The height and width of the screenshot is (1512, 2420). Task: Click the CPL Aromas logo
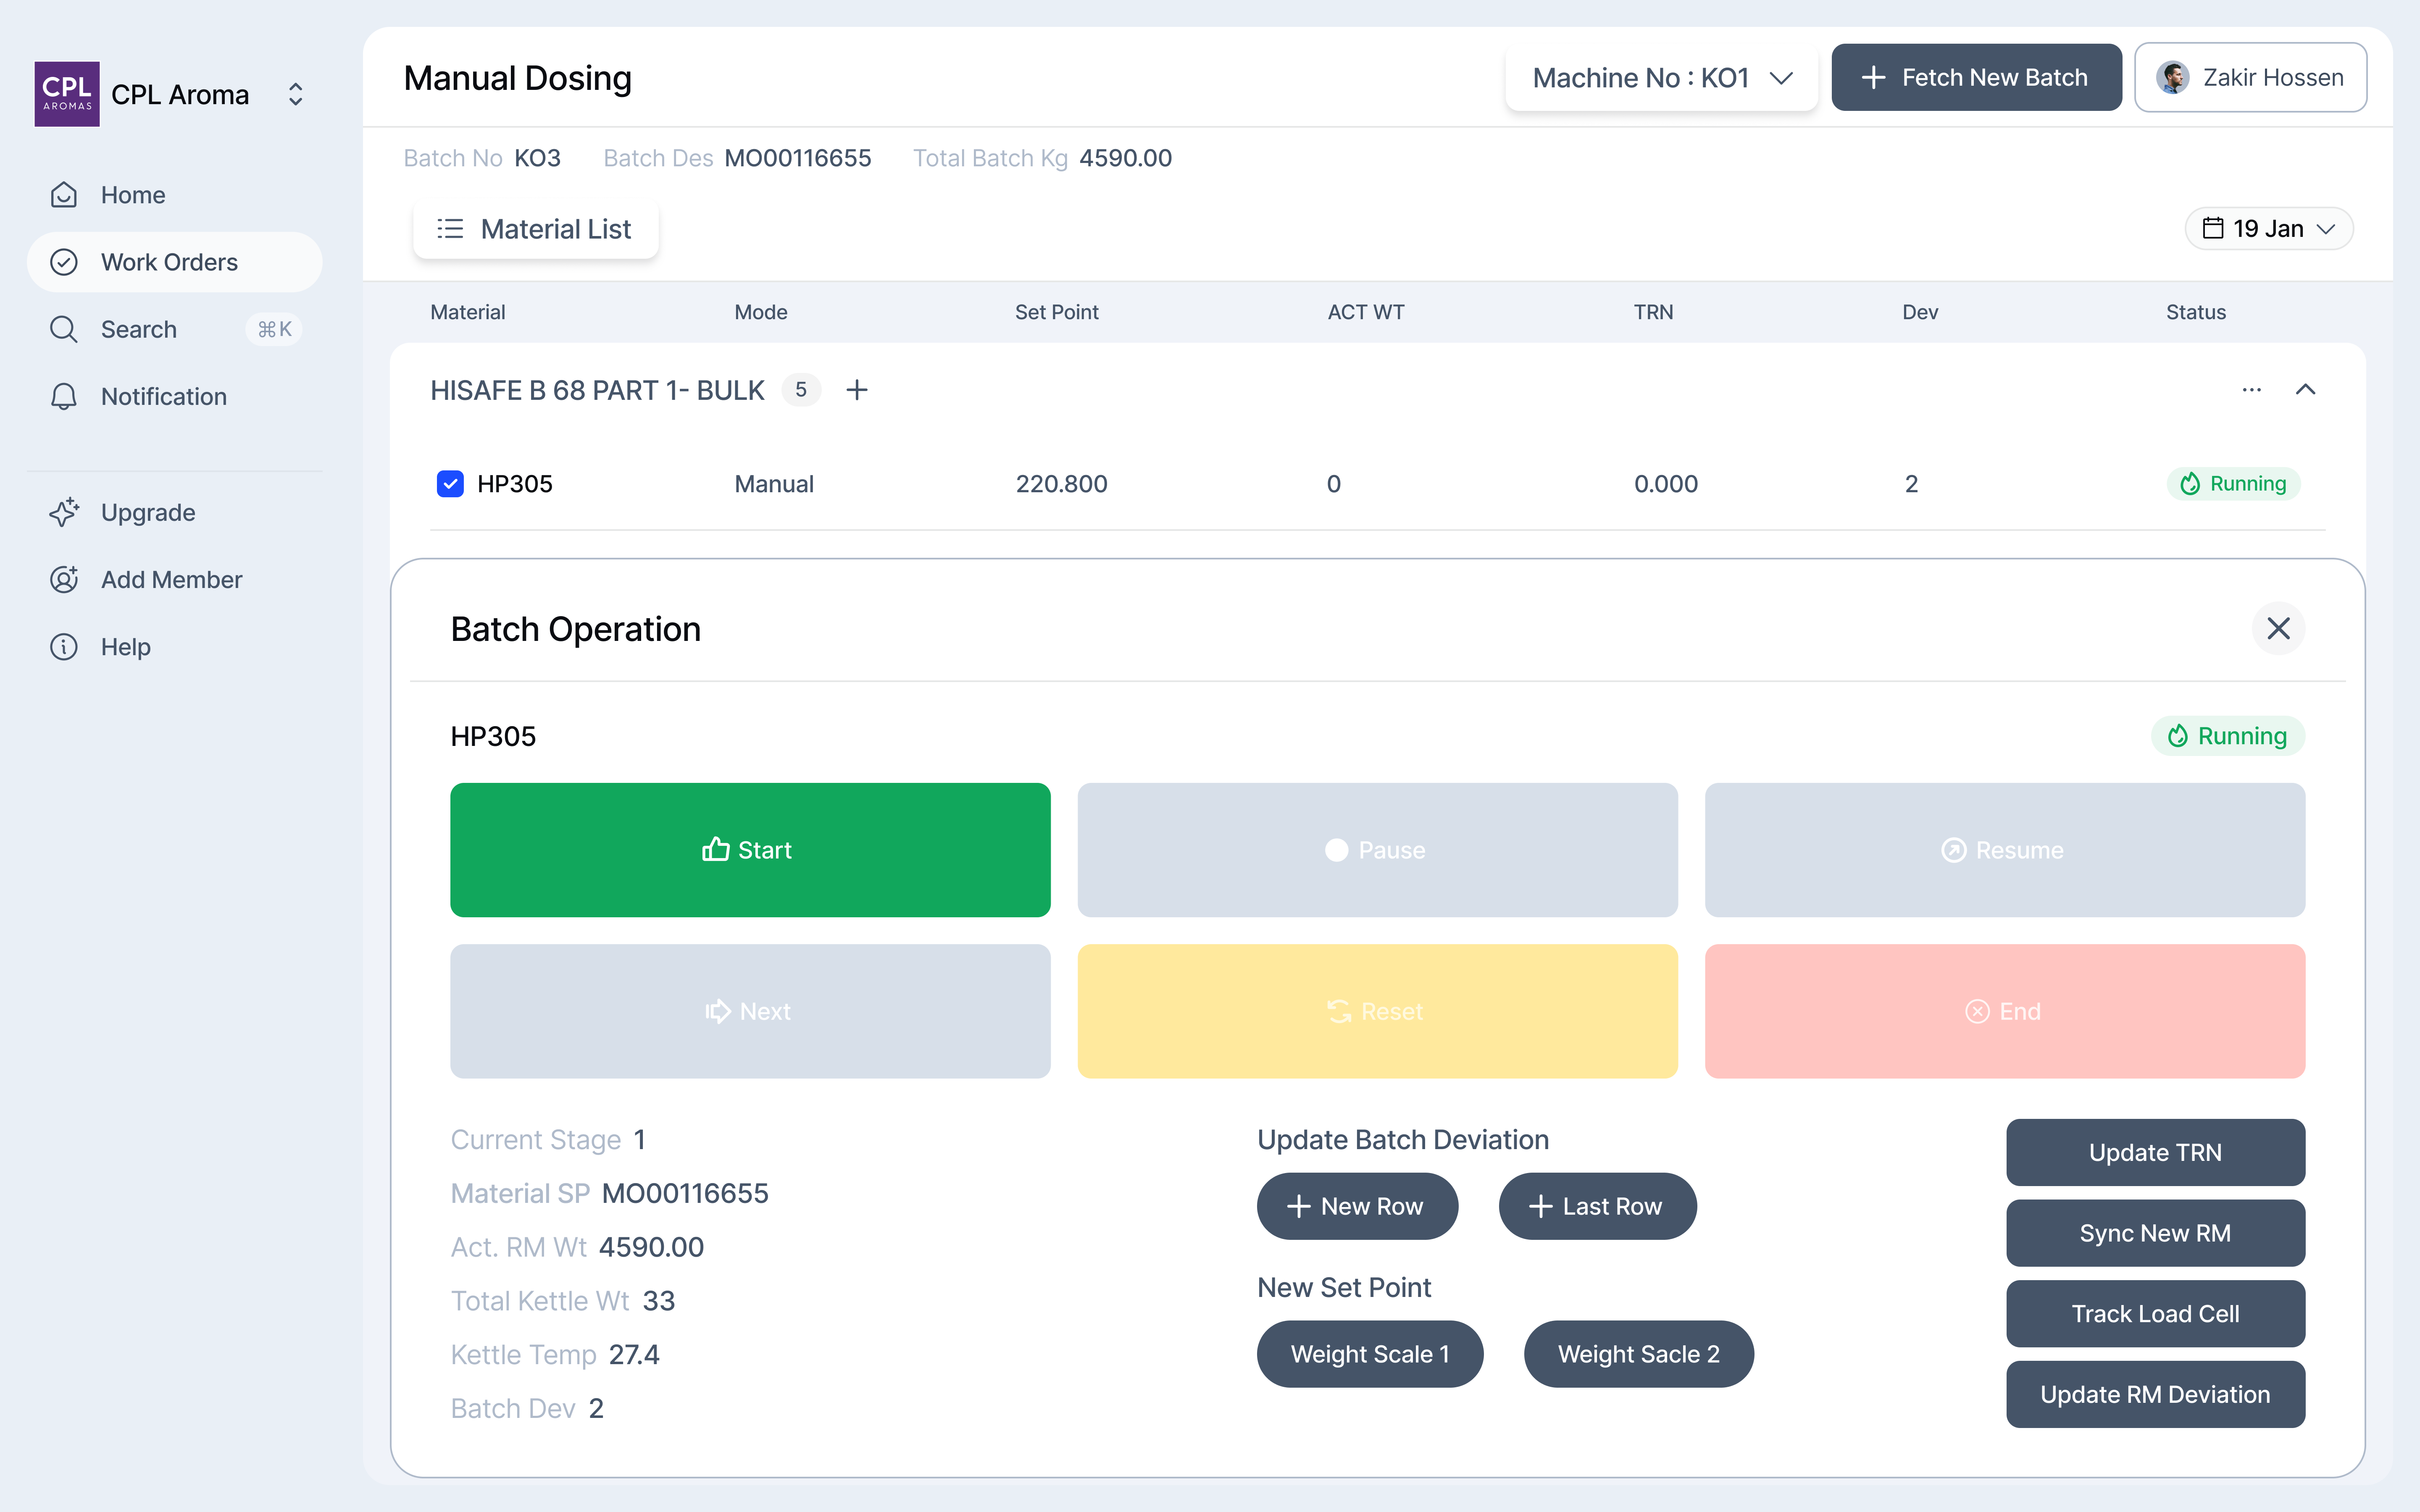(67, 94)
